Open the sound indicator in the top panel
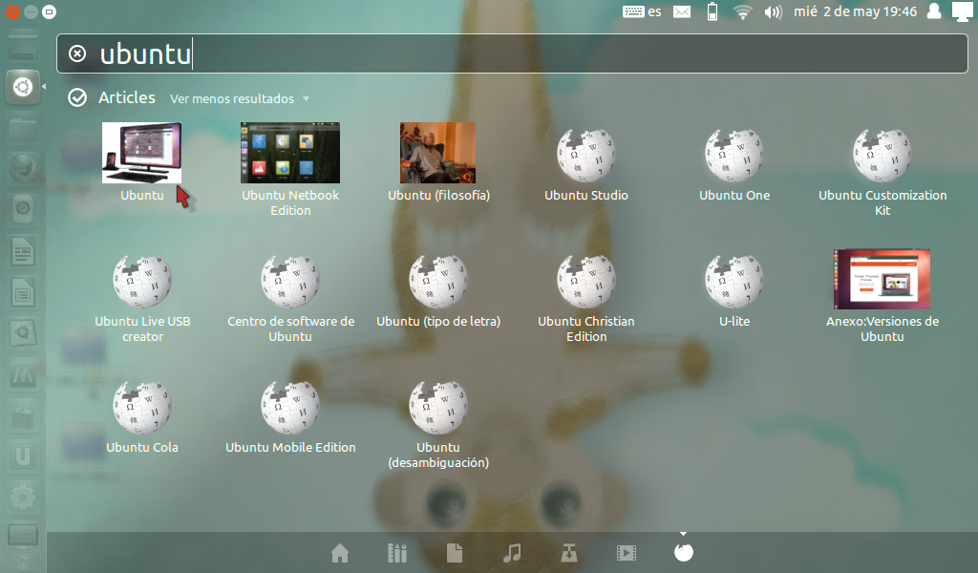The height and width of the screenshot is (573, 978). click(774, 11)
